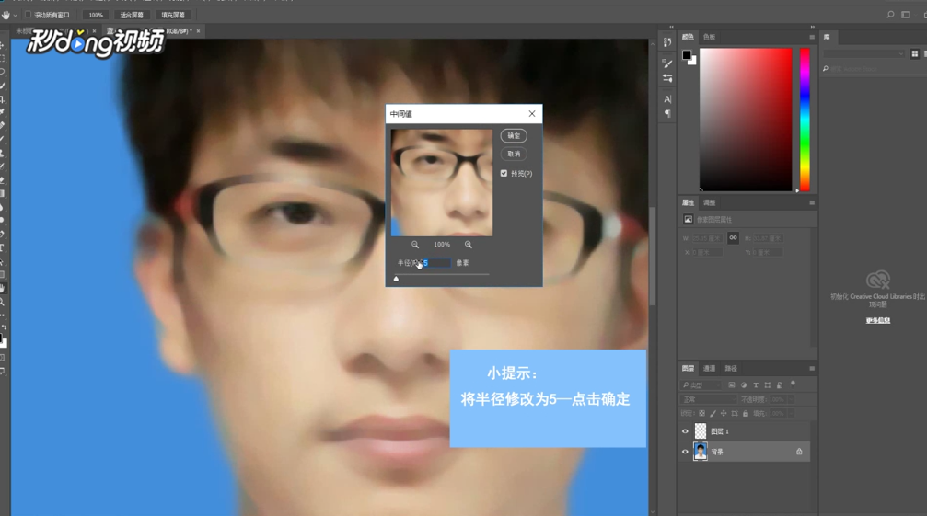This screenshot has height=516, width=927.
Task: Click the lock icon on 背景 layer
Action: pos(799,453)
